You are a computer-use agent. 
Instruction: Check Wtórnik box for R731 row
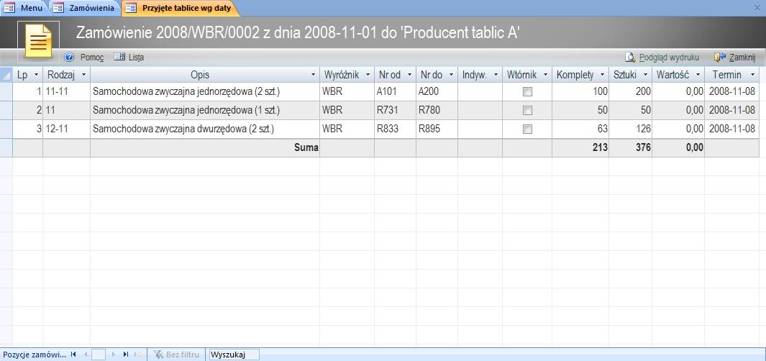point(527,111)
